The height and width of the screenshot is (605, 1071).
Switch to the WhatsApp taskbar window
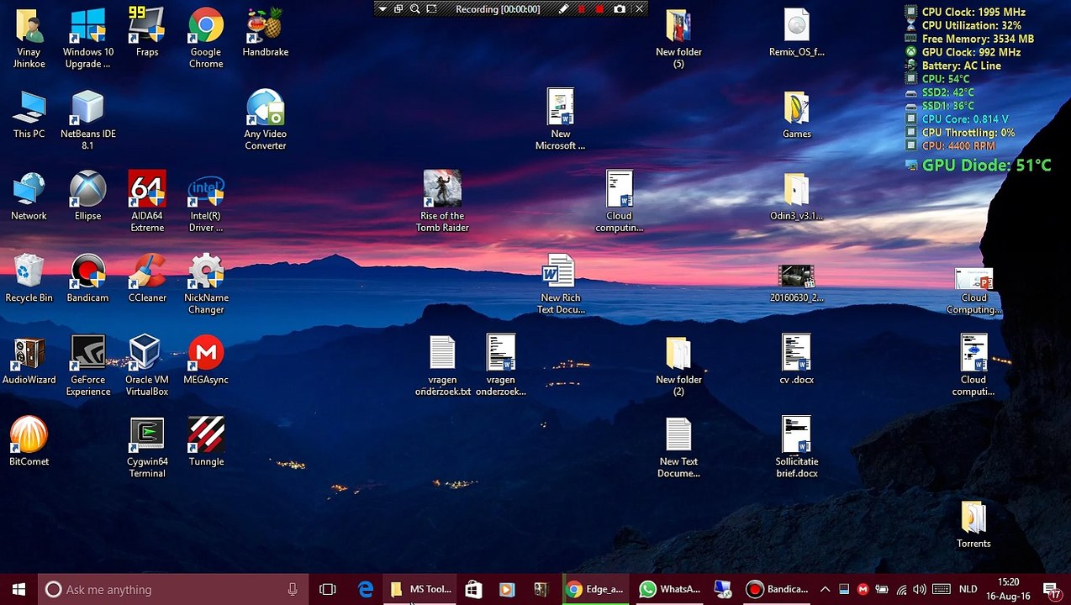(669, 590)
